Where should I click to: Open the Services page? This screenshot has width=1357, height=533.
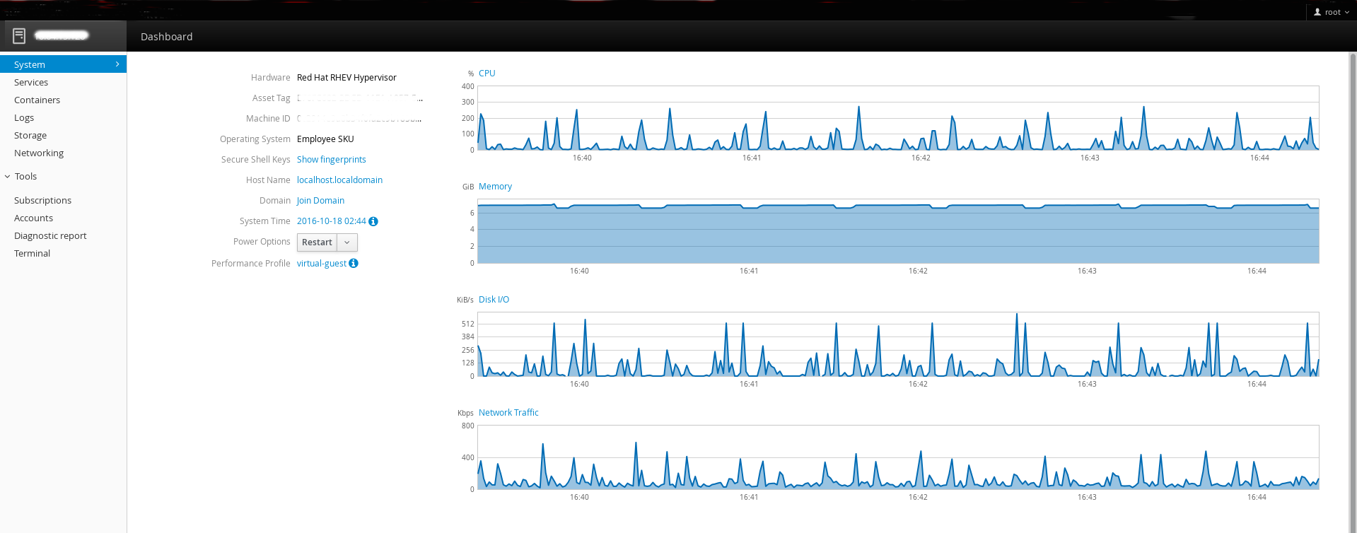click(x=31, y=83)
